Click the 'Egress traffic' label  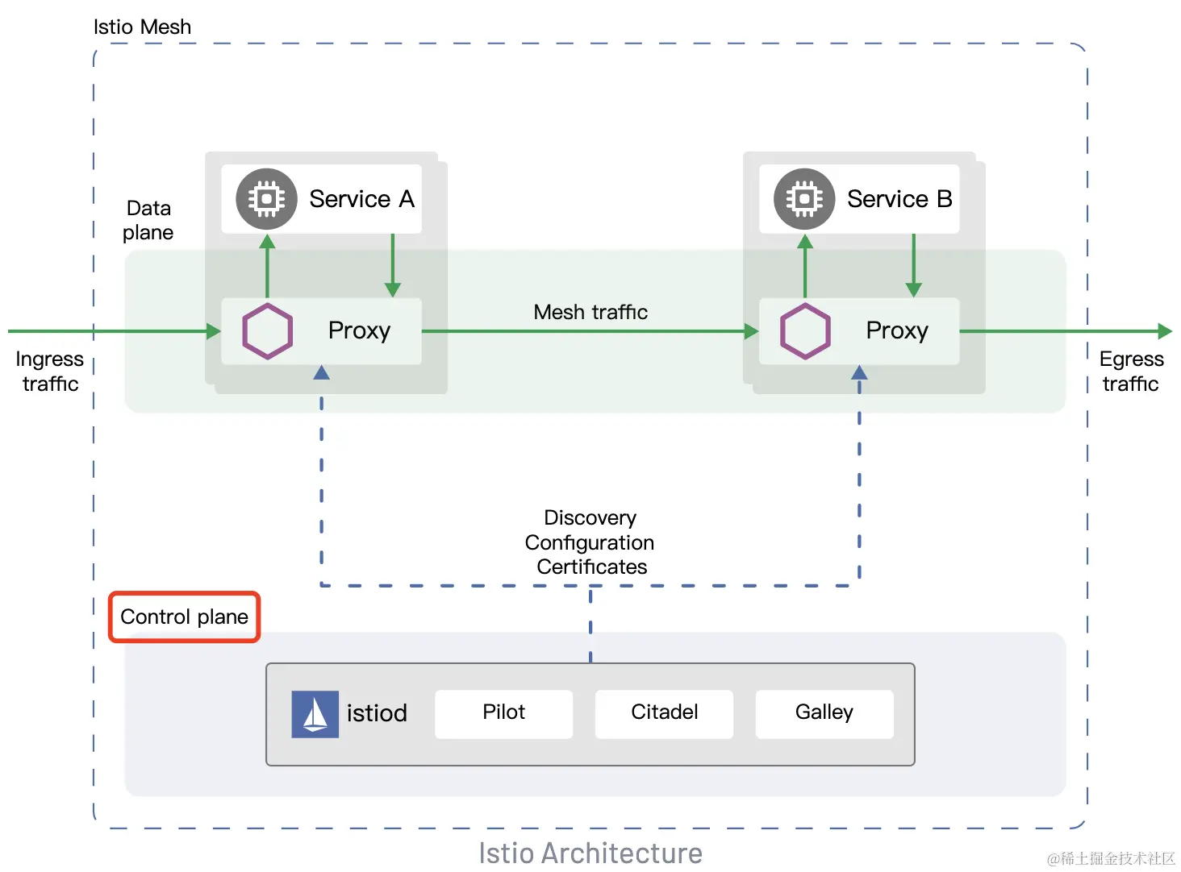pos(1131,371)
